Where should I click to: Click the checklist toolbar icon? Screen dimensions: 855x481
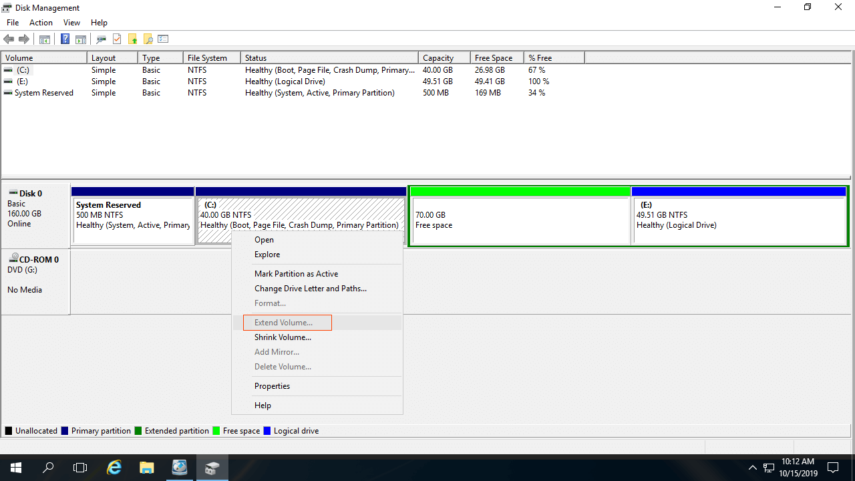163,39
